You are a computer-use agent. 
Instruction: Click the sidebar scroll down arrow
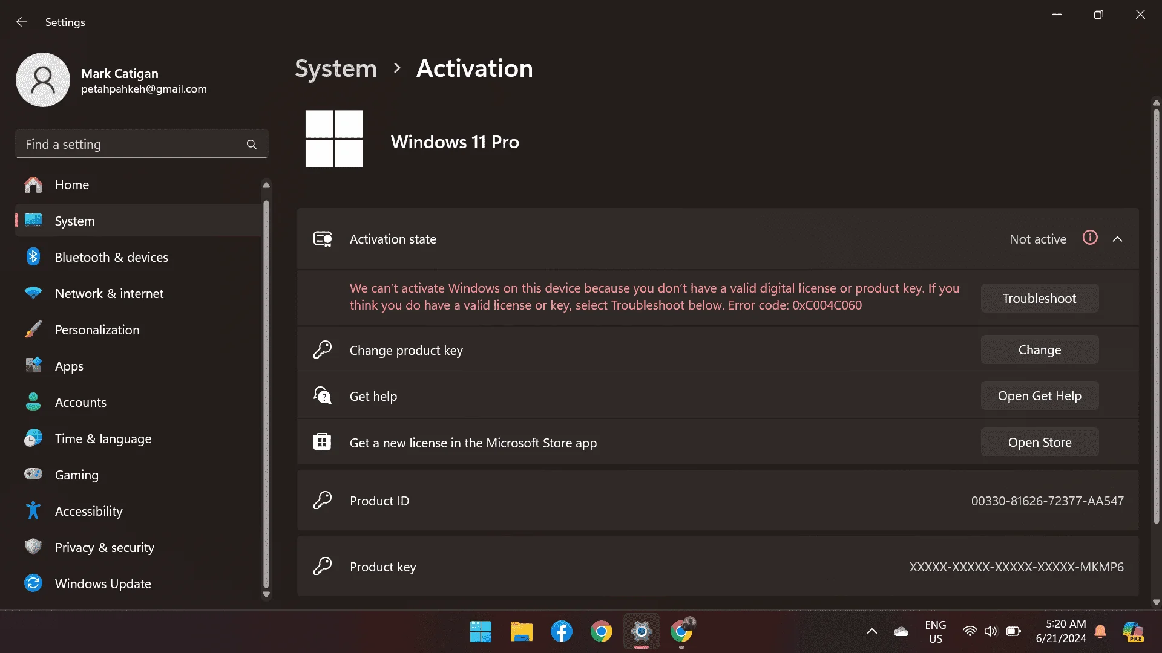[266, 594]
